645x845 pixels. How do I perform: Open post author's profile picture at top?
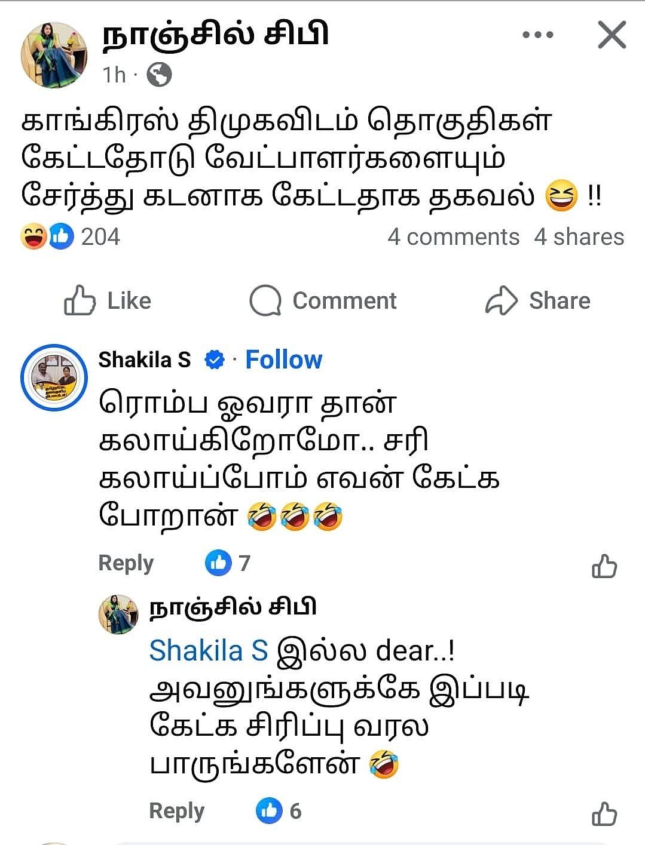54,55
